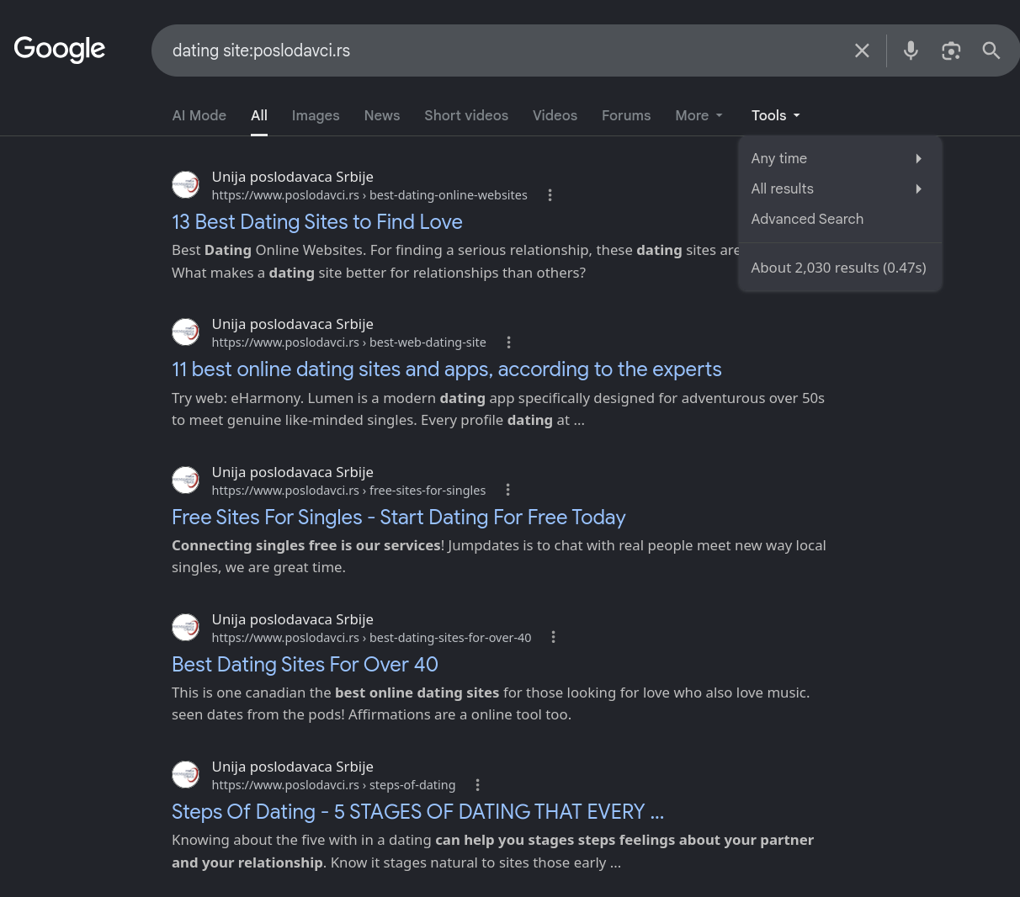Expand the All results filter submenu
The height and width of the screenshot is (897, 1020).
839,188
